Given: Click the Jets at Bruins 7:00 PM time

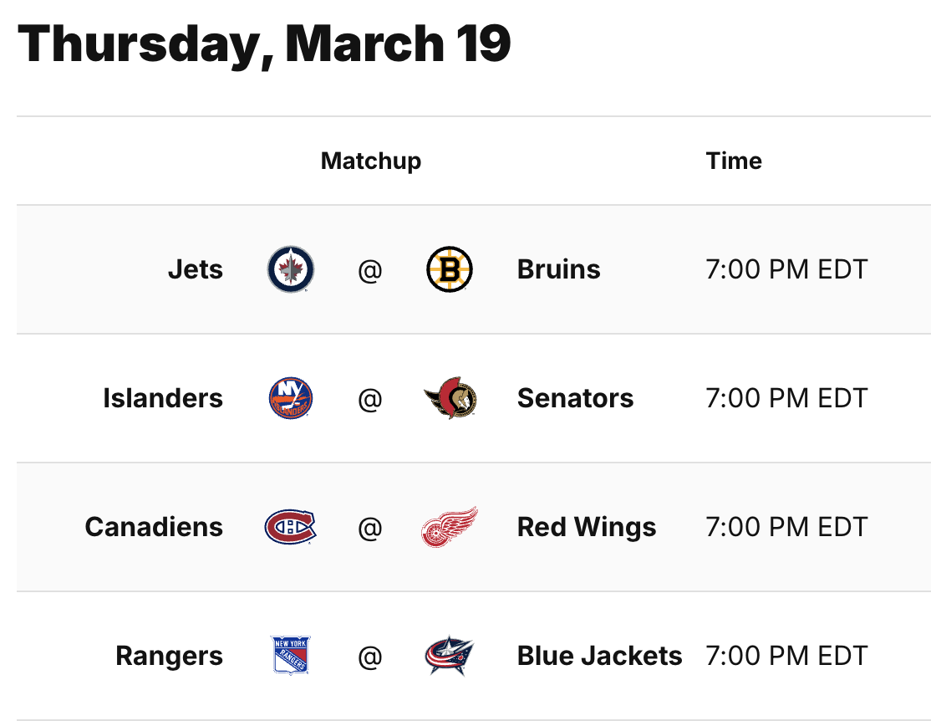Looking at the screenshot, I should 786,269.
